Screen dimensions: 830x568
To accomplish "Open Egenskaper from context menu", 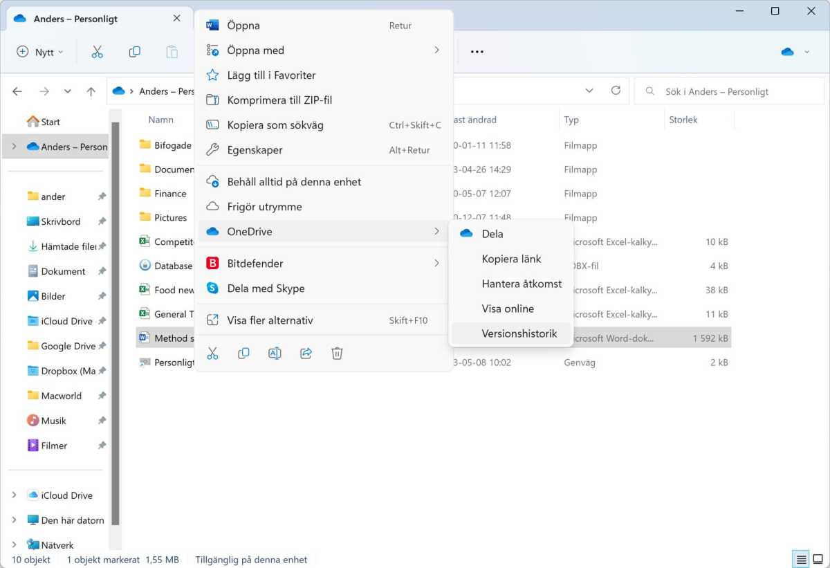I will tap(324, 150).
